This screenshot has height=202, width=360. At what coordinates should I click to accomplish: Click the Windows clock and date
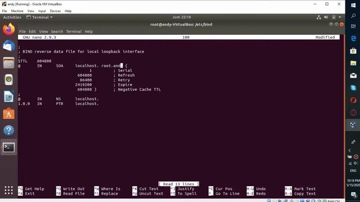[354, 183]
